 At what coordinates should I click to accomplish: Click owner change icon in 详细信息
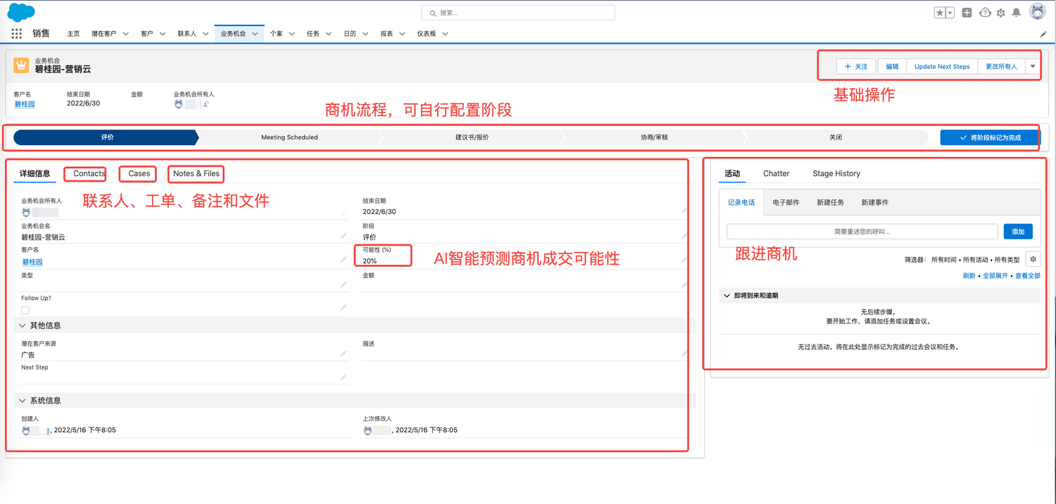pyautogui.click(x=344, y=213)
